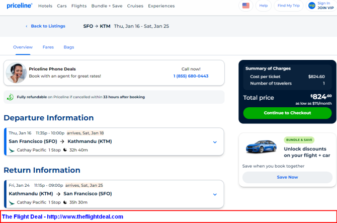Click 'as low as $75/month' text
The width and height of the screenshot is (337, 223).
coord(313,103)
